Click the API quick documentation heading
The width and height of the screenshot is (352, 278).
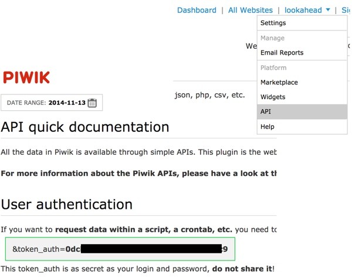[x=85, y=127]
